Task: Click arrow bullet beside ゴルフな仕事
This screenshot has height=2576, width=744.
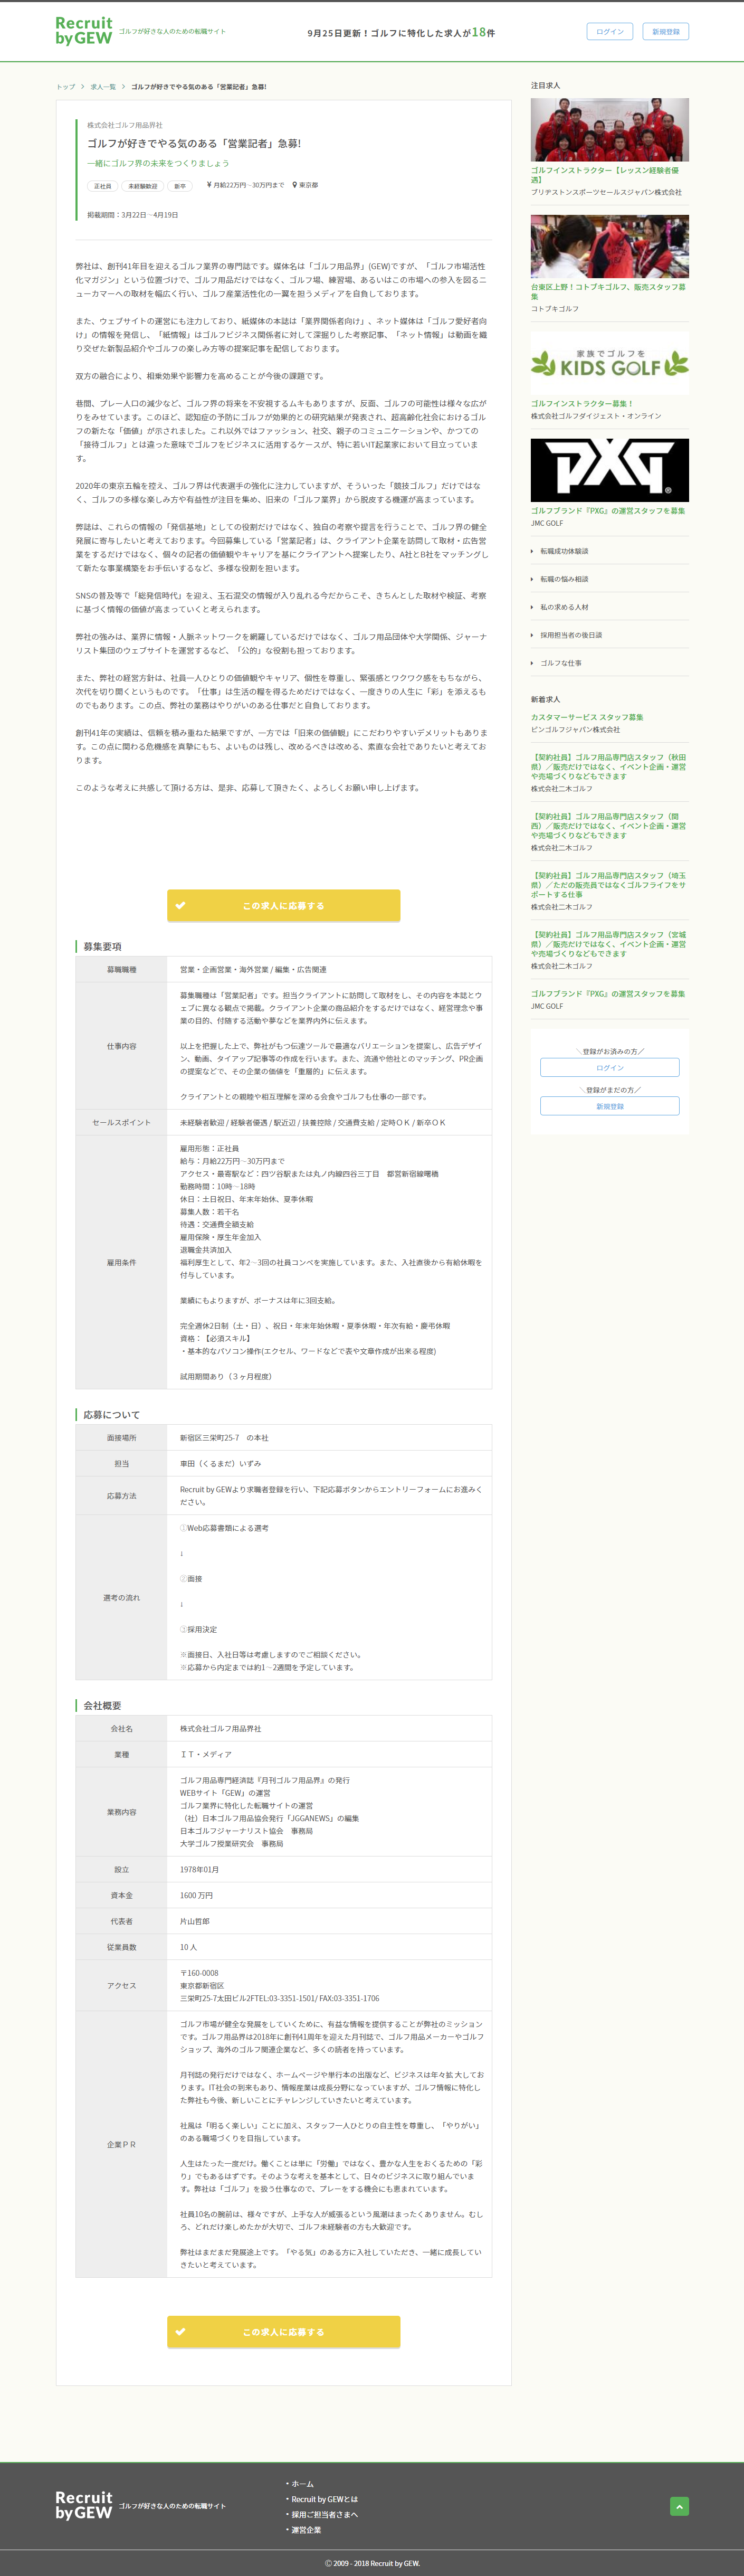Action: 532,663
